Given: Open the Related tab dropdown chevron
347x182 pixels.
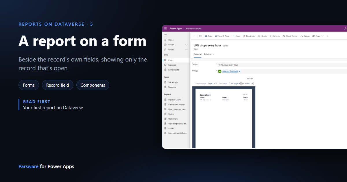Looking at the screenshot, I should [x=213, y=54].
